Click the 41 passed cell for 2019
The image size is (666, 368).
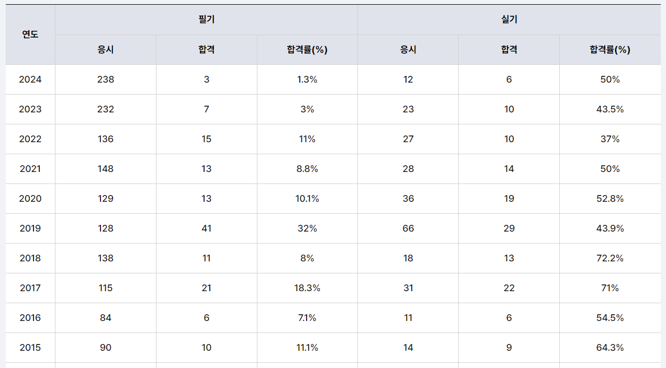click(x=206, y=228)
